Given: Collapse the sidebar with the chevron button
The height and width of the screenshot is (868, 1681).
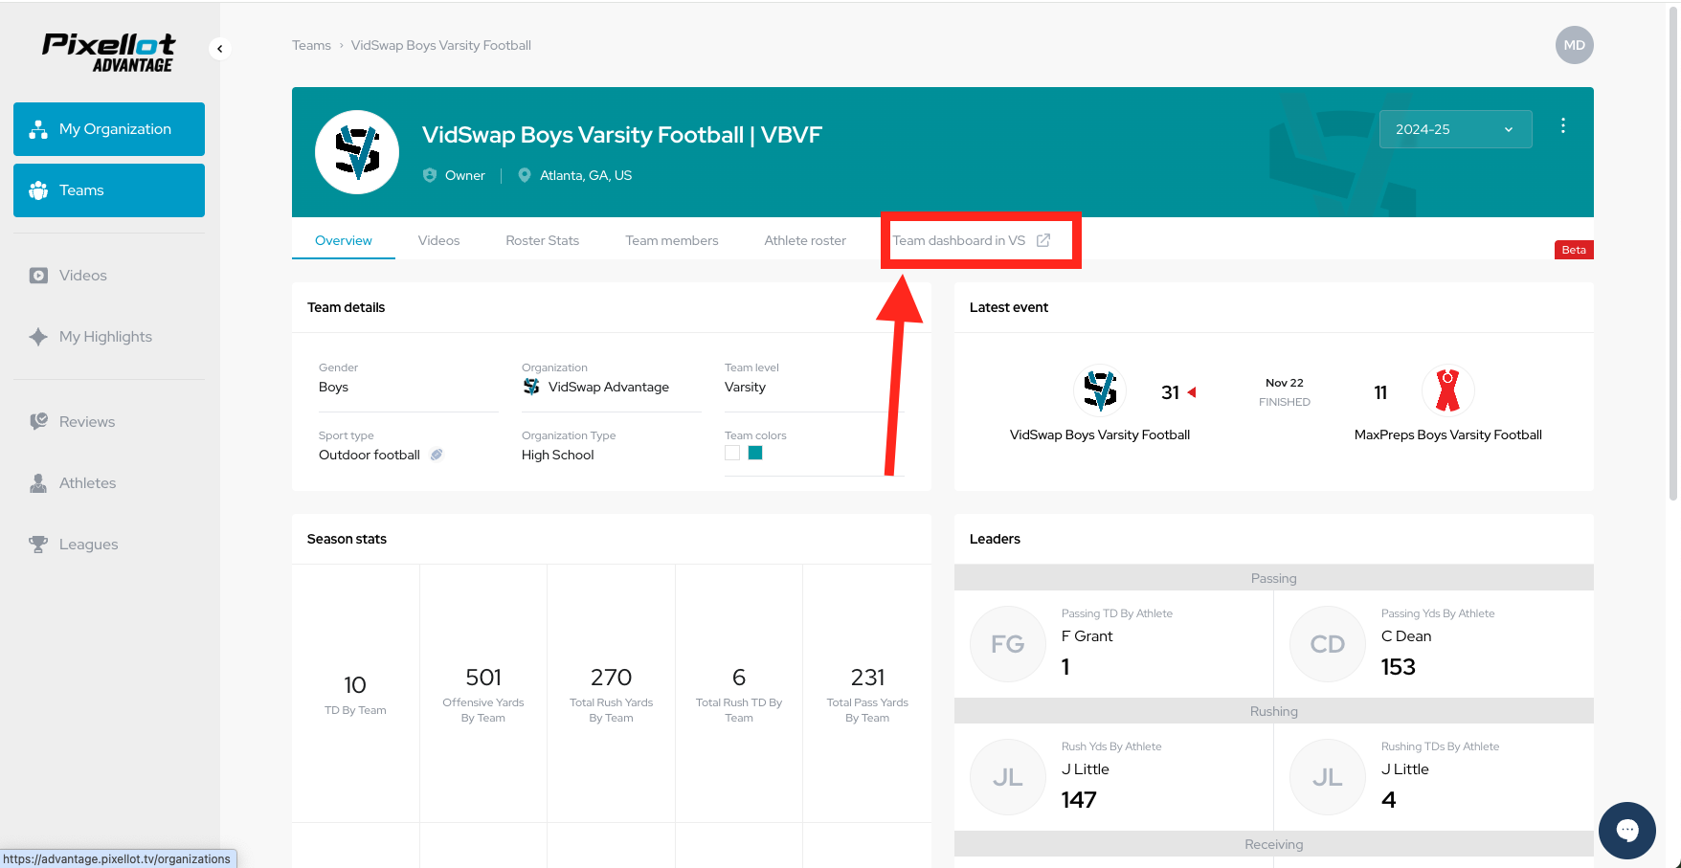Looking at the screenshot, I should (220, 49).
